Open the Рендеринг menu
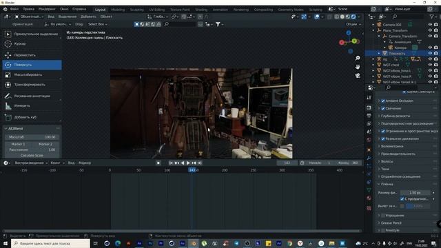441x248 pixels. coord(47,9)
